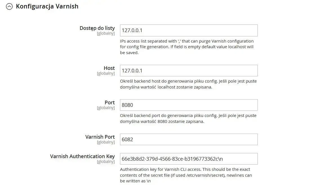Click the IPs access list help text
Screen dimensions: 311x188
click(x=187, y=47)
